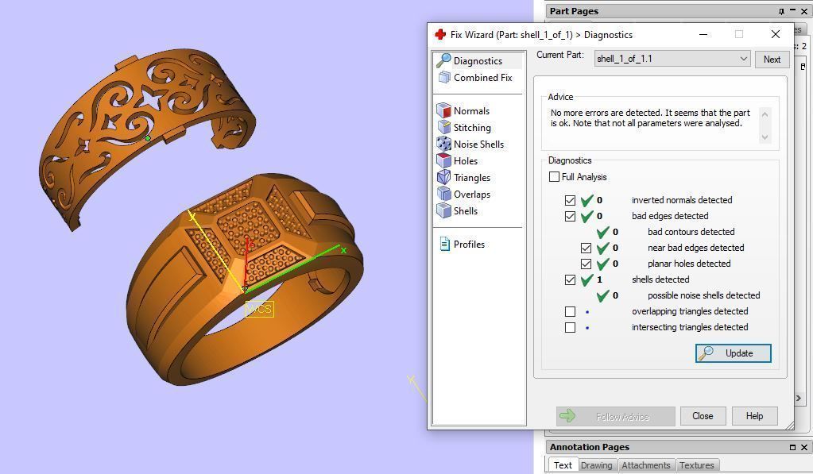Pin the Part Pages panel
This screenshot has width=813, height=474.
(x=781, y=11)
